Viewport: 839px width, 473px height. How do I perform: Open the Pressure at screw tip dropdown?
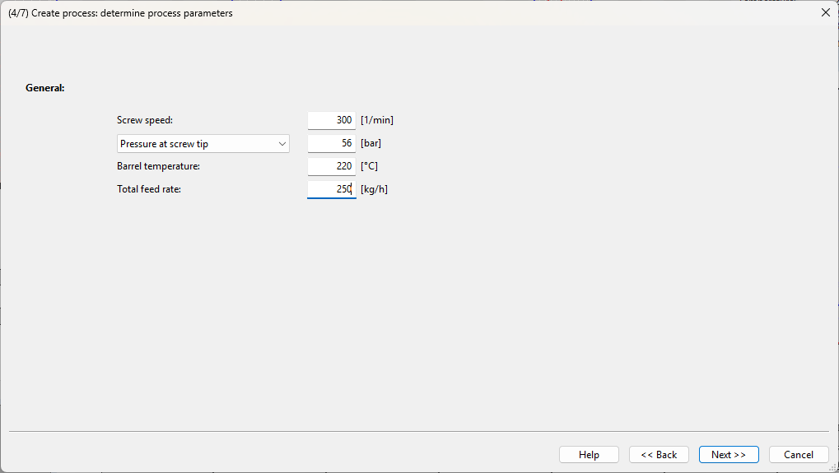click(x=203, y=144)
